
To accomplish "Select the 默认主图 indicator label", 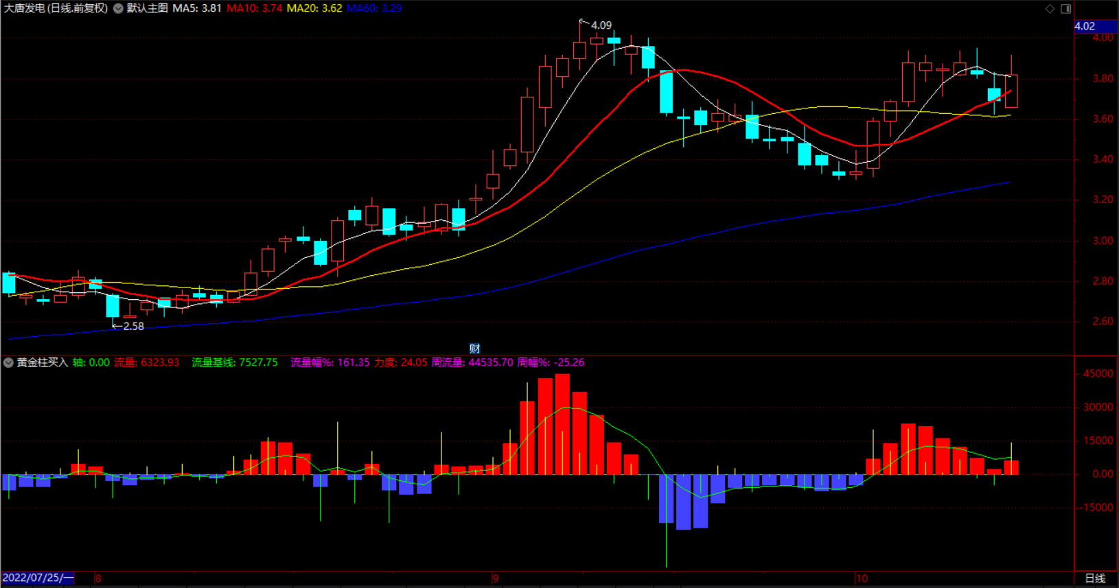I will click(148, 8).
